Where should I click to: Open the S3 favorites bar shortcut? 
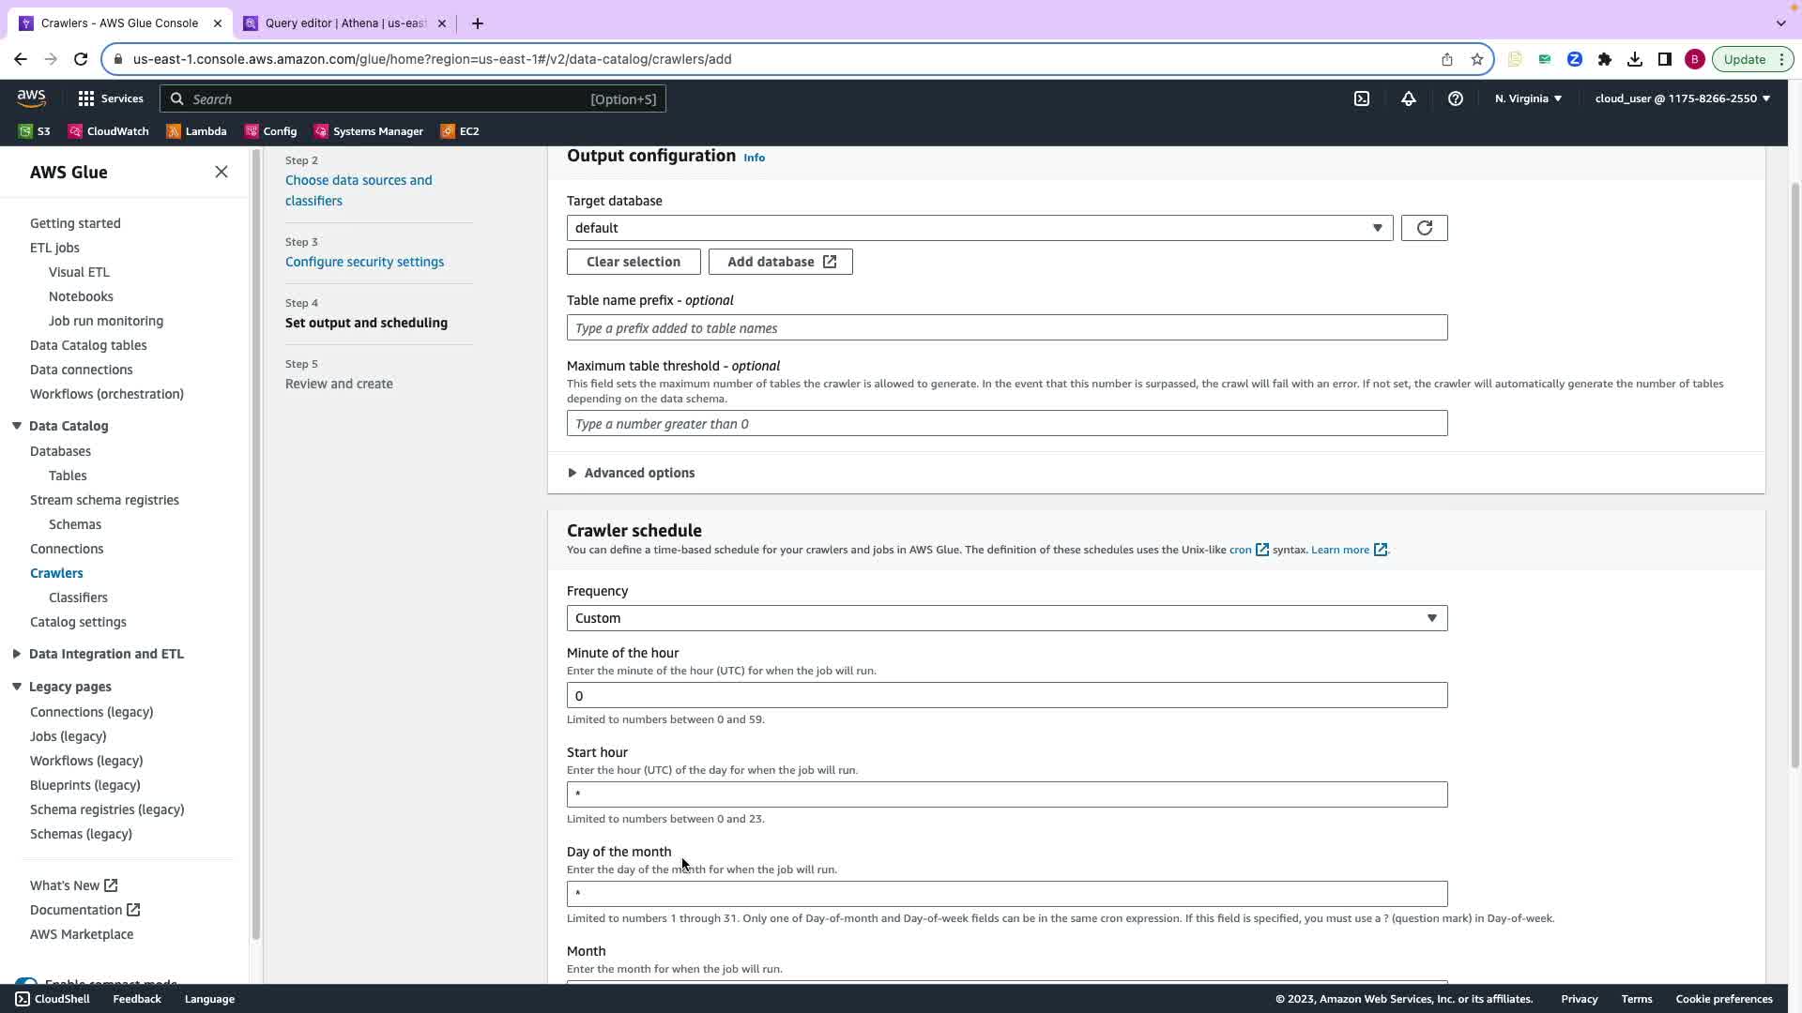[x=35, y=131]
